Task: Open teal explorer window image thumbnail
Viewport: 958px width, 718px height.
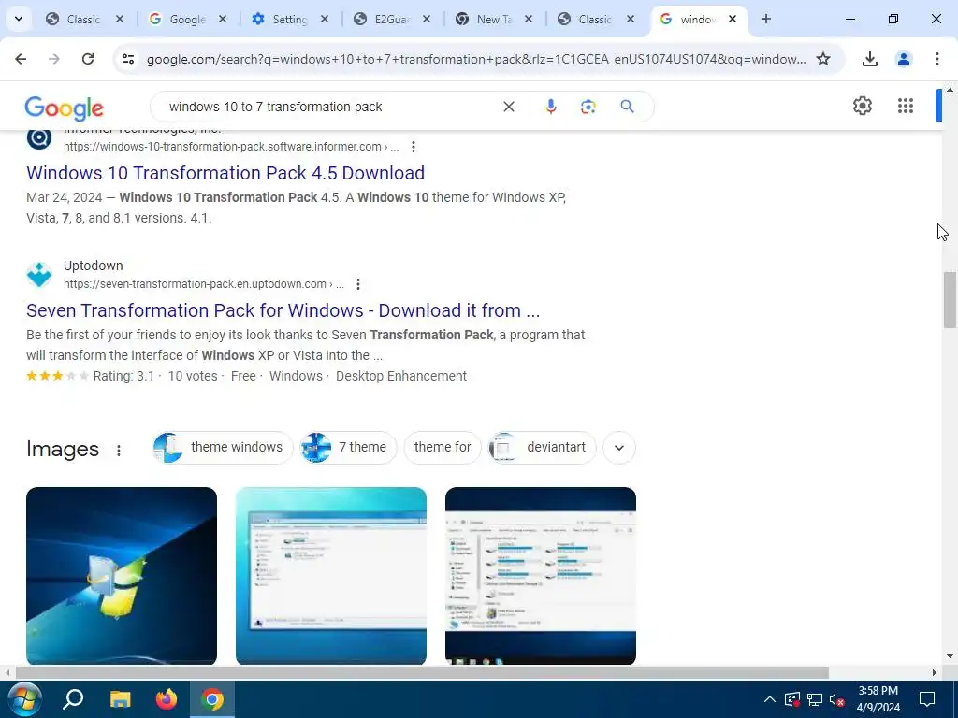Action: pyautogui.click(x=331, y=576)
